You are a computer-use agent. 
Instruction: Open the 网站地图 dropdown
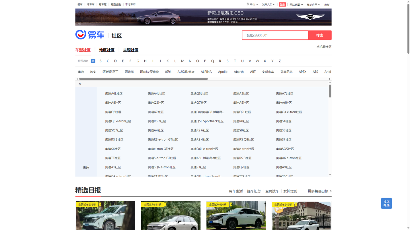pos(296,5)
